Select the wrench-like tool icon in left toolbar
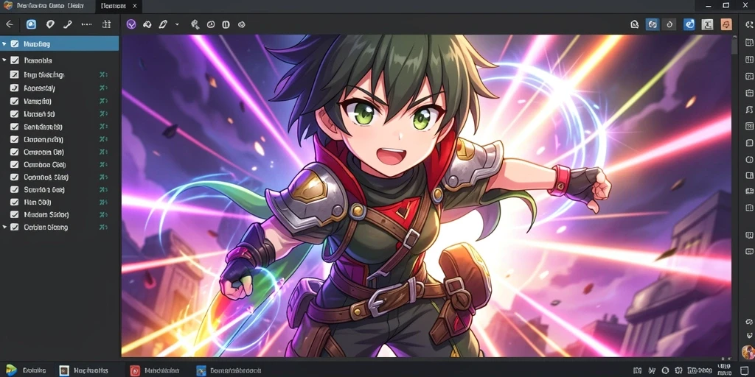Screen dimensions: 755x377 67,24
